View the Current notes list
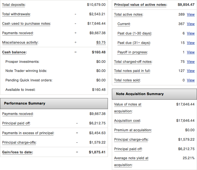The height and width of the screenshot is (170, 197). (190, 24)
